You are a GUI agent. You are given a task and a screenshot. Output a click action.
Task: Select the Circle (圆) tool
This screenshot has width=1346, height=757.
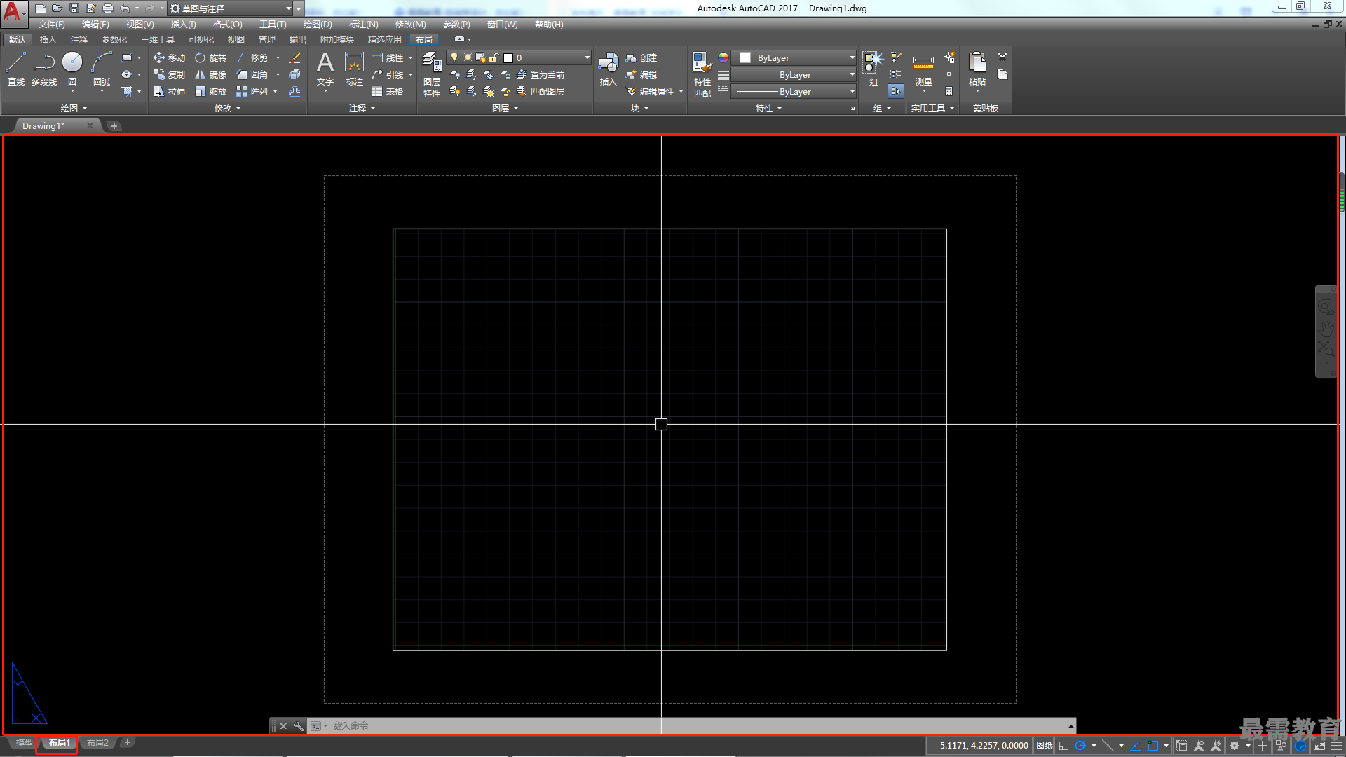(72, 69)
